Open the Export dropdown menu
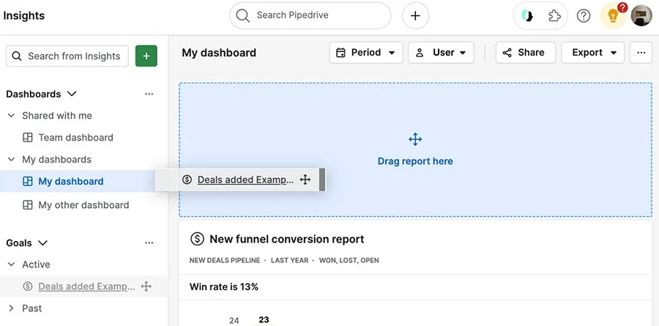The image size is (659, 326). (592, 53)
